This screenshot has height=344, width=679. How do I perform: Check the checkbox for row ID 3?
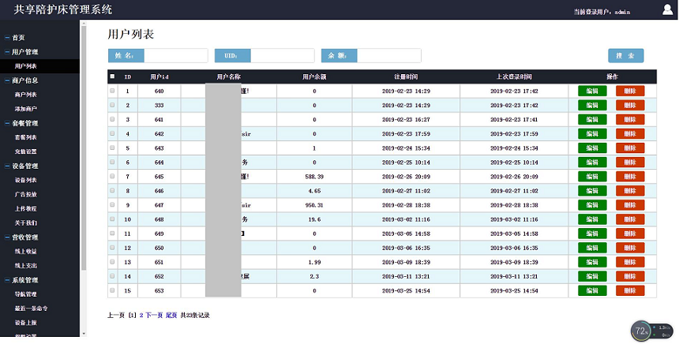coord(112,120)
